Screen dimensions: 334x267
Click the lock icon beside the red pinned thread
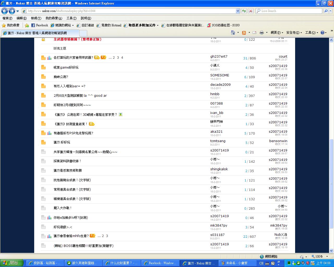coord(43,39)
